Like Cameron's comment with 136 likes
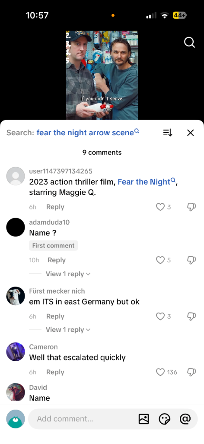Screen dimensions: 204x444 (160, 372)
